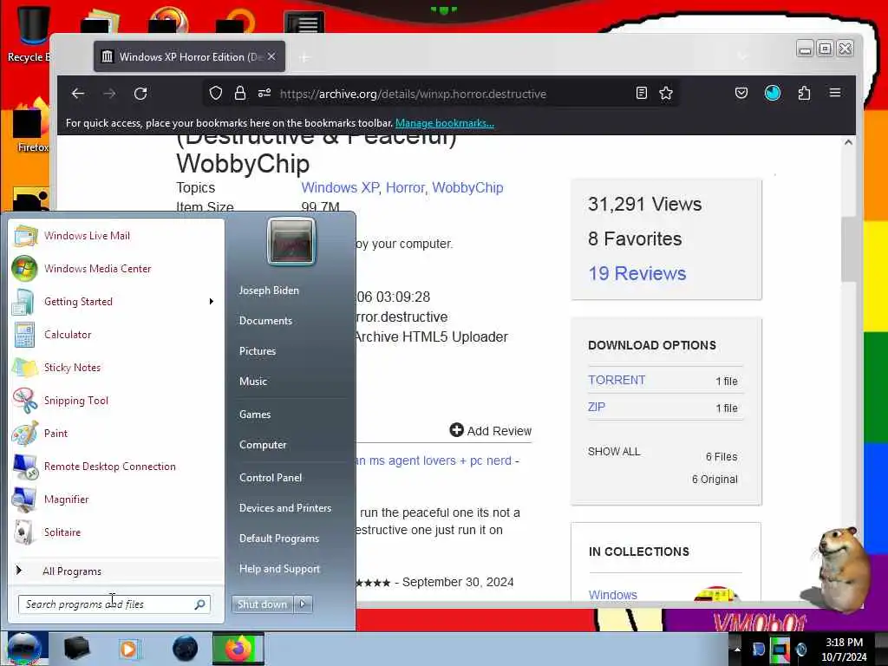Viewport: 888px width, 666px height.
Task: Click taskbar clock showing 3:18 PM
Action: point(844,650)
